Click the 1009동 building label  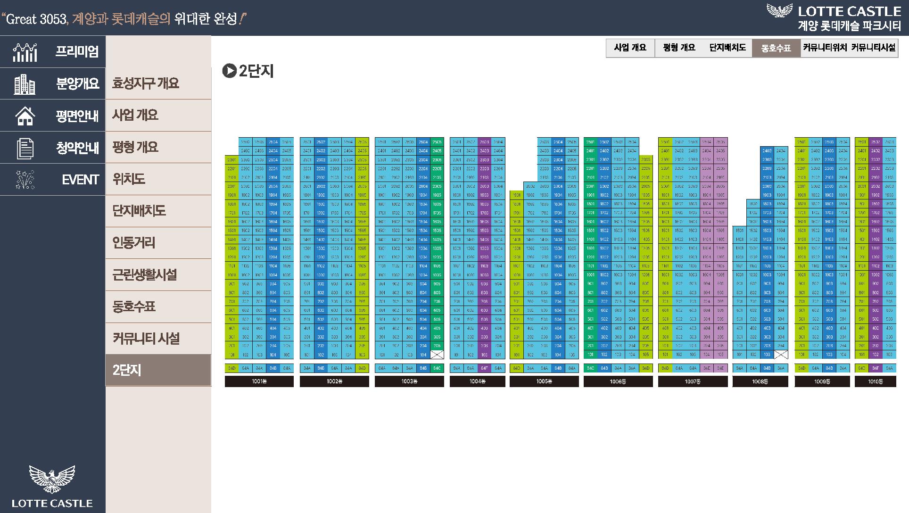[x=822, y=381]
